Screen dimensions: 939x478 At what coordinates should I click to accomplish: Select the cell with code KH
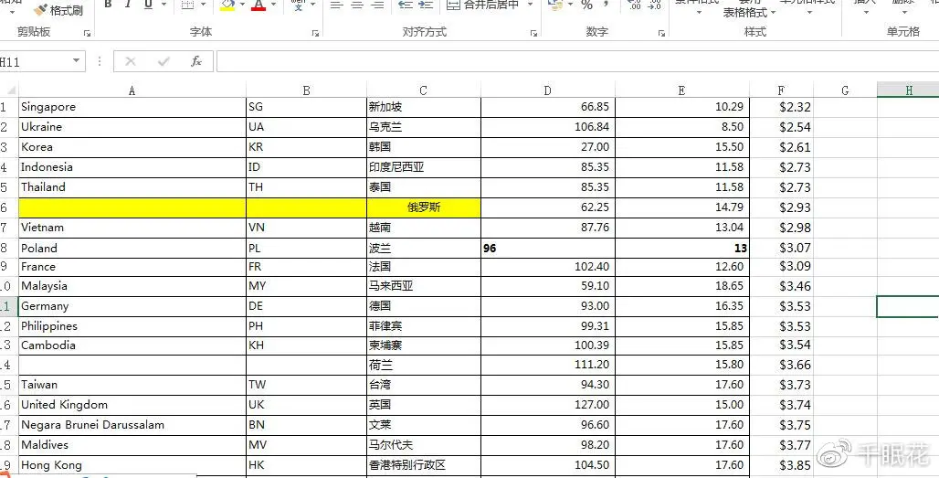point(307,345)
